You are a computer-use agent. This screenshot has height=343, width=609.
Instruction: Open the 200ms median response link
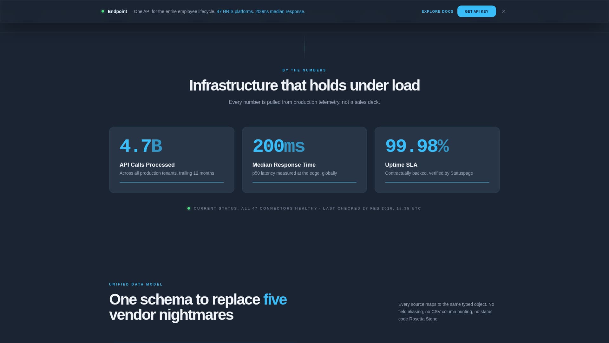point(280,11)
